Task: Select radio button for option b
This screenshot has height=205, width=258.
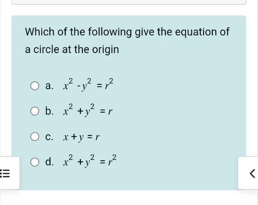Action: [x=35, y=111]
